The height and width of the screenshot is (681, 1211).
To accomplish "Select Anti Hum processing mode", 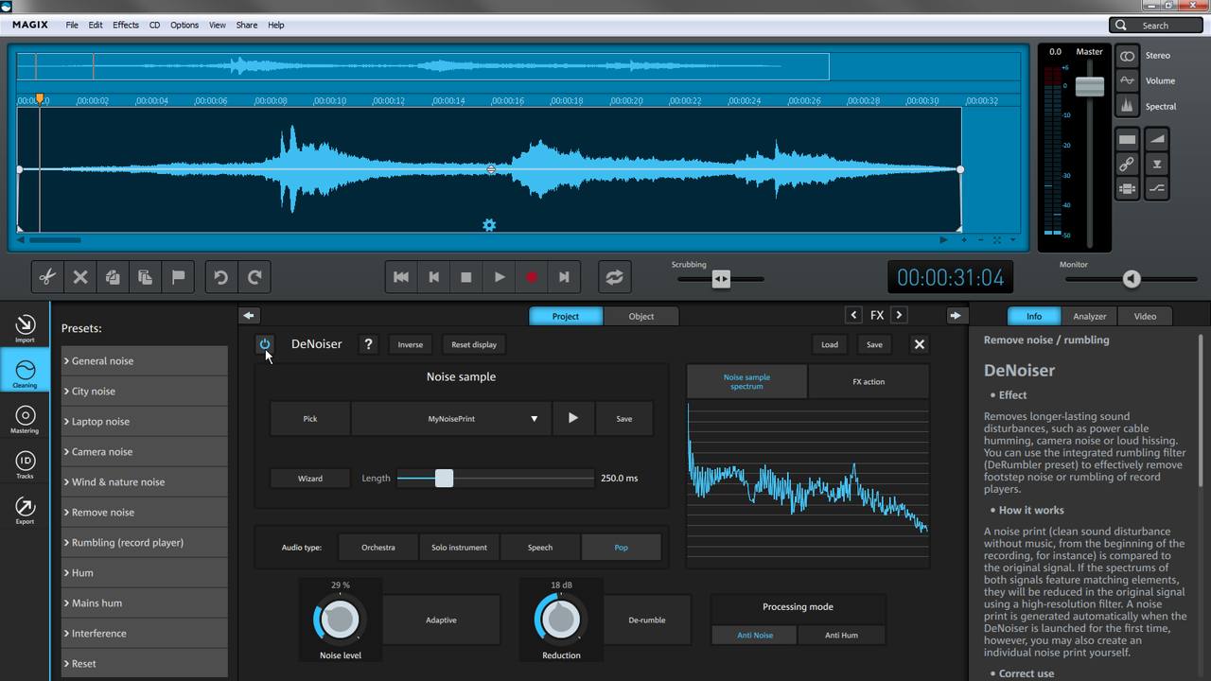I will [x=841, y=635].
